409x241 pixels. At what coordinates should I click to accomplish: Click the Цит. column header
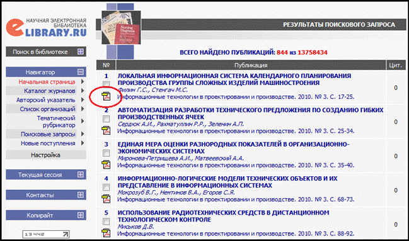[x=396, y=65]
